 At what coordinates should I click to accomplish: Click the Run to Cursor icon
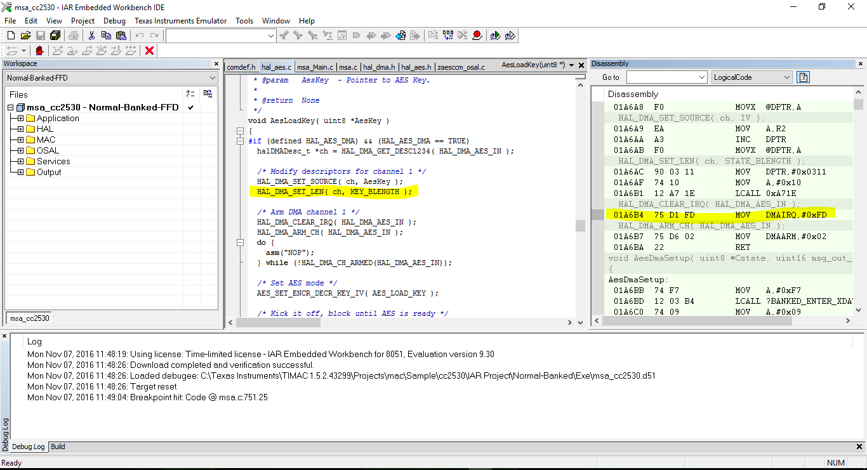116,51
